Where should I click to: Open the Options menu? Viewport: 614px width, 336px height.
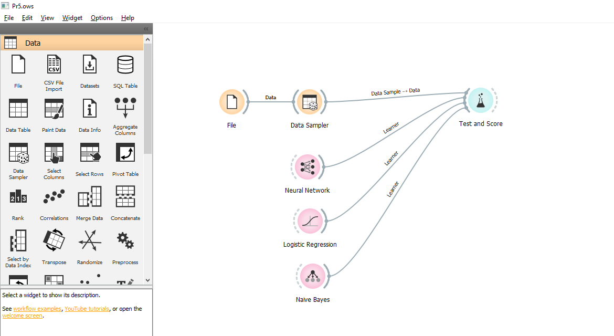click(101, 17)
